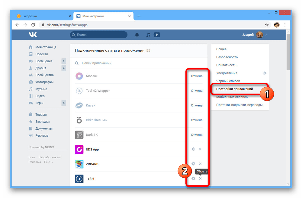
Task: Close the Мои настройки tab
Action: tap(130, 16)
